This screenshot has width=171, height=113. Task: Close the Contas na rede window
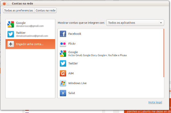pos(4,4)
